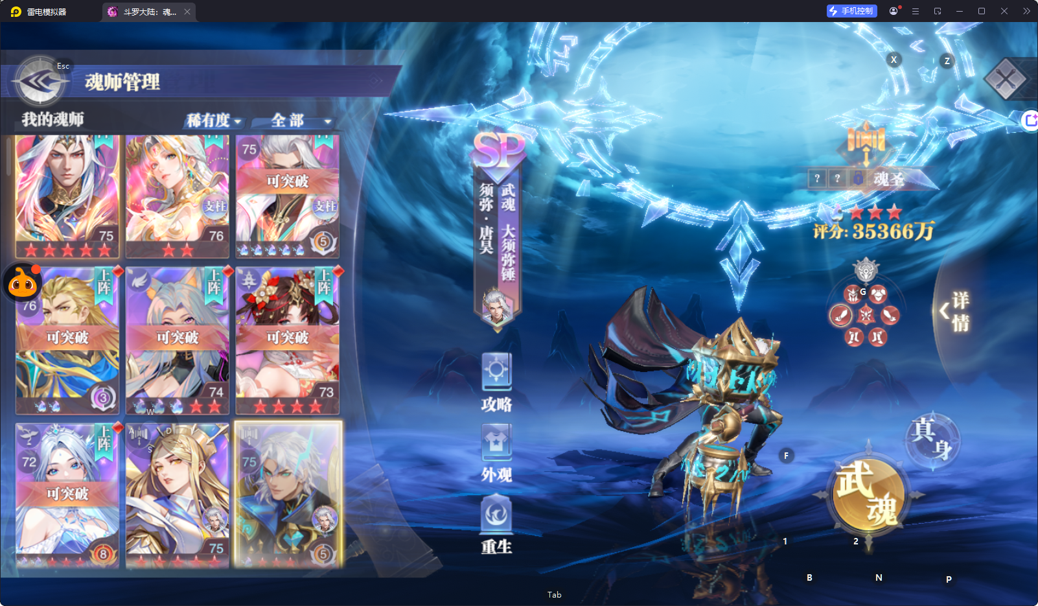Click the gray crest icon above skill ring
The height and width of the screenshot is (606, 1038).
866,270
